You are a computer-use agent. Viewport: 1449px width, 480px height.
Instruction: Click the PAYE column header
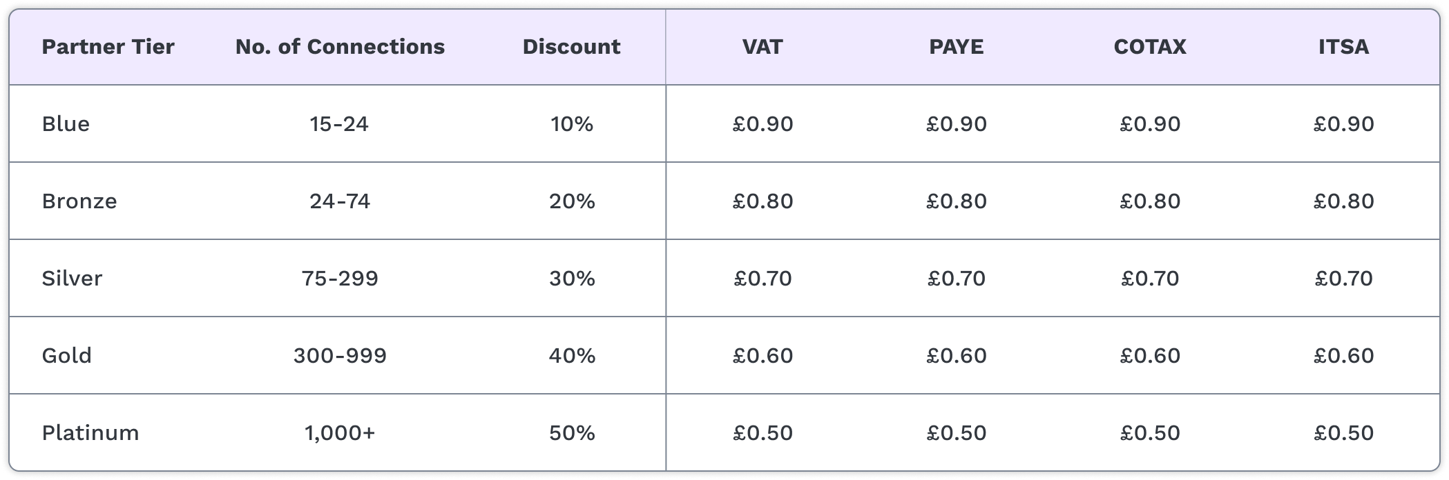point(956,47)
